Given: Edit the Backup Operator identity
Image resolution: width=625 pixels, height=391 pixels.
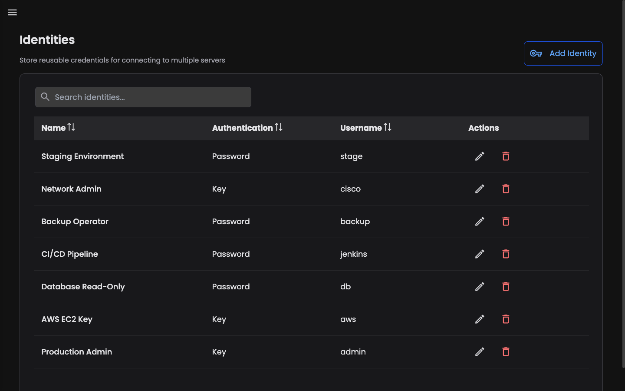Looking at the screenshot, I should [480, 221].
